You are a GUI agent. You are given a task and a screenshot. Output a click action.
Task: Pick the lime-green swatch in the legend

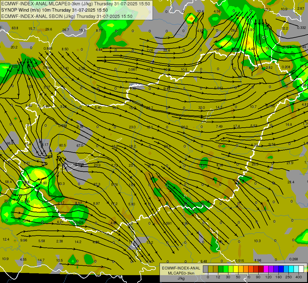231,269
